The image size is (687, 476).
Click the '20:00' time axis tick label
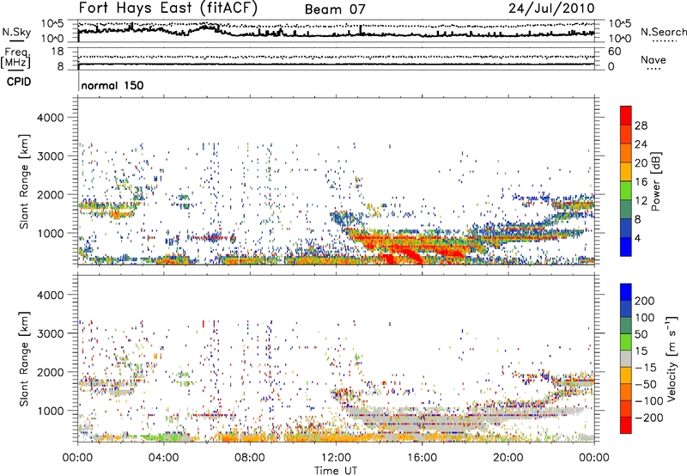click(x=508, y=458)
